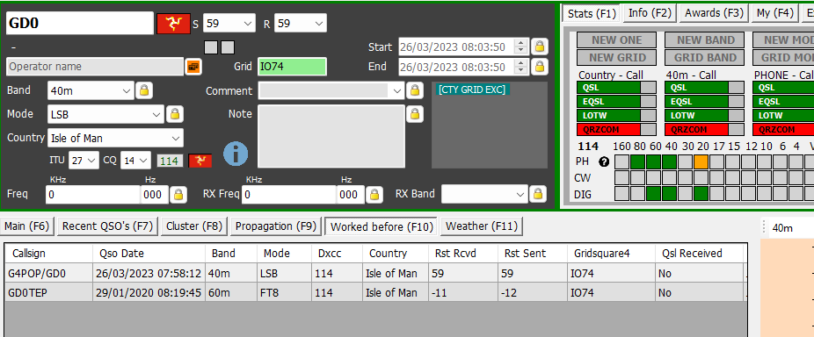Click the NEW GRID button

click(x=617, y=58)
